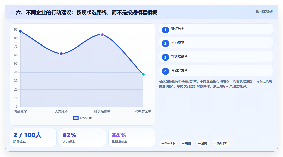Click the 验证效率 data point on the chart
The height and width of the screenshot is (157, 283).
click(x=20, y=31)
